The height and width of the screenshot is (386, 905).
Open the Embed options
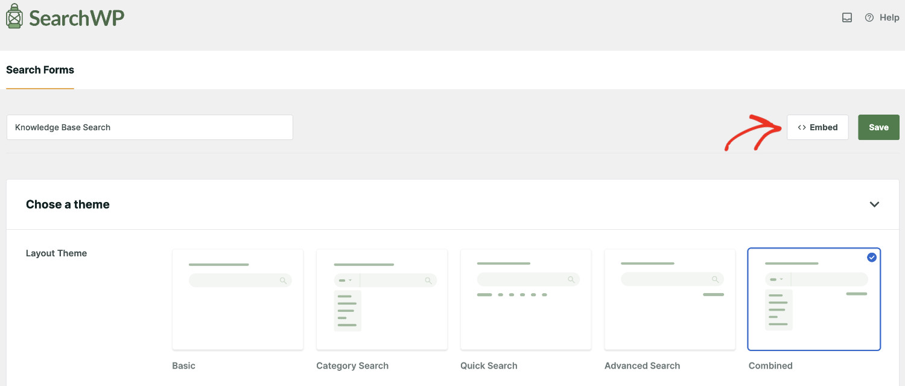pos(818,127)
